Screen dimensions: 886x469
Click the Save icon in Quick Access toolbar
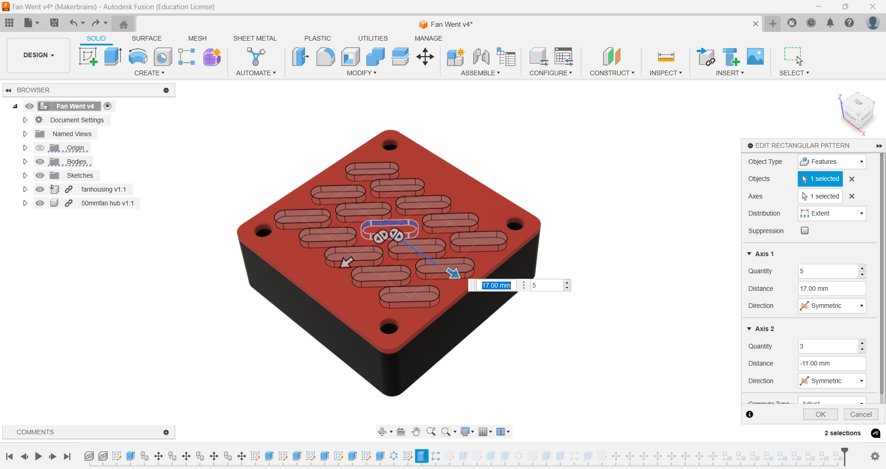pos(54,23)
